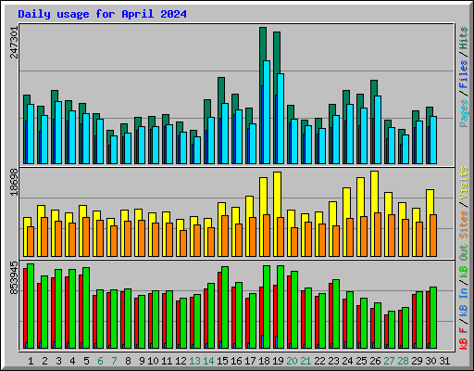This screenshot has width=474, height=371.
Task: Click the 'kB In' legend label
Action: pyautogui.click(x=464, y=301)
